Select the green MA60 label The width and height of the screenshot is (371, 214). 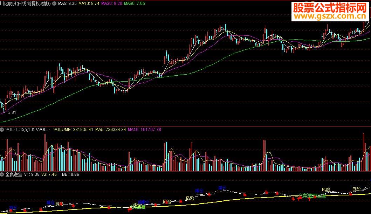[x=135, y=4]
